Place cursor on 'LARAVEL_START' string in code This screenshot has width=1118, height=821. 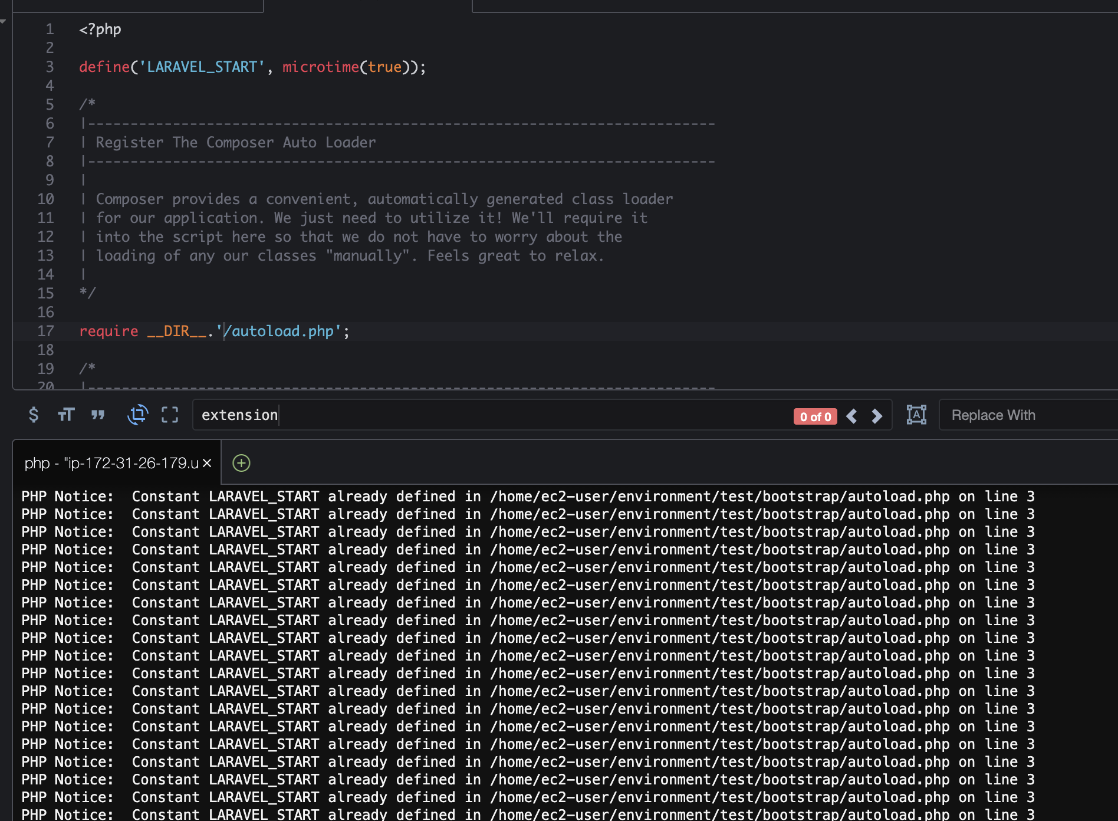[202, 67]
